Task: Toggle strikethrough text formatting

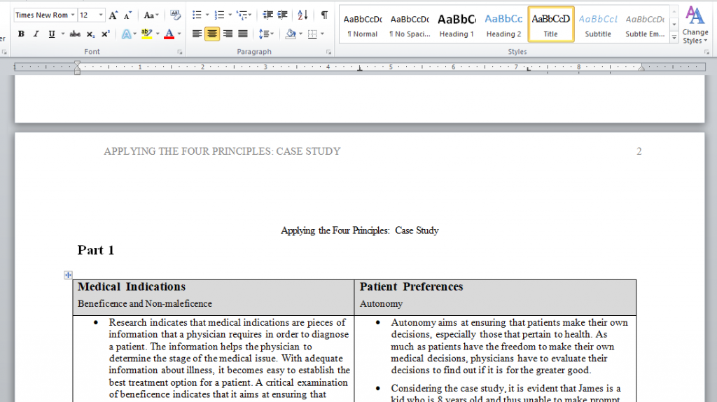Action: click(75, 34)
